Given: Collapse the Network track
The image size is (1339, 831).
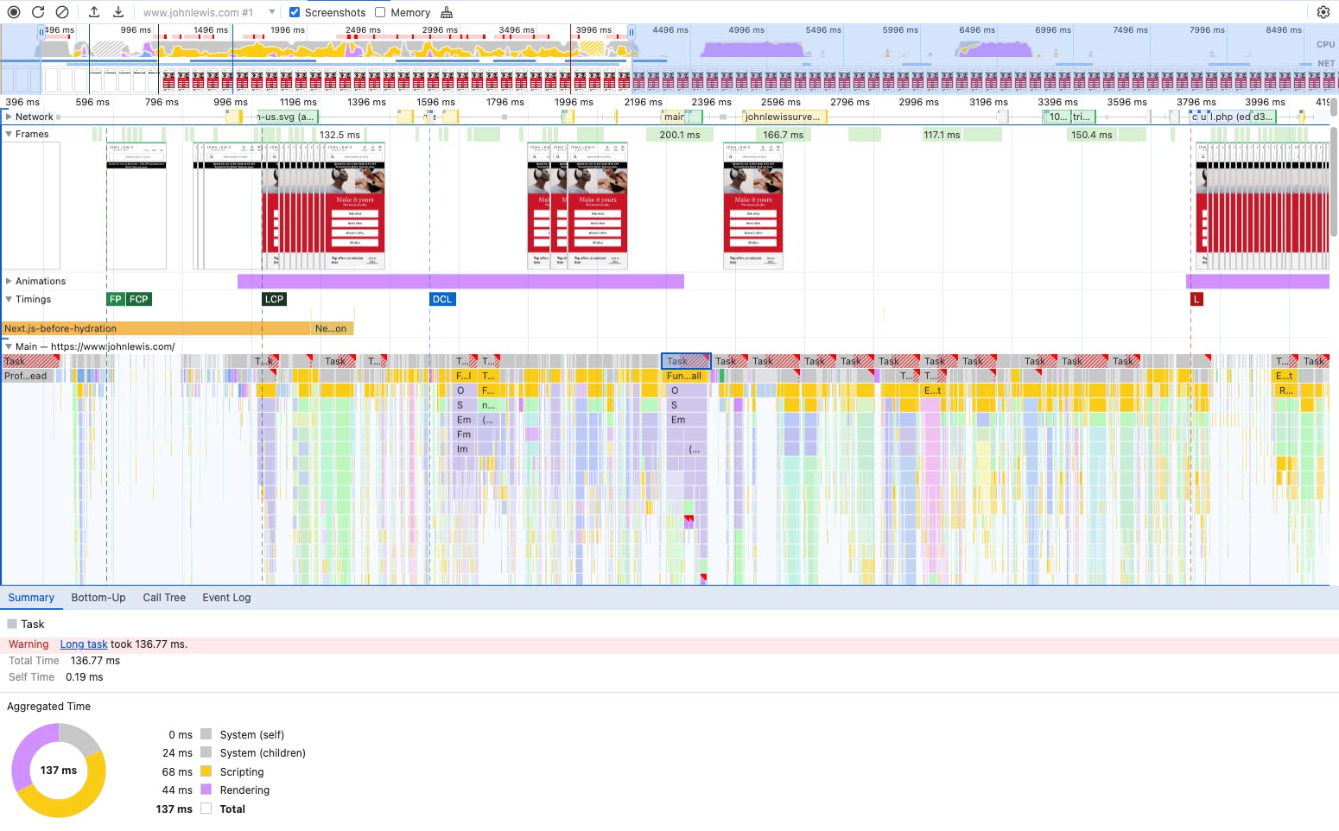Looking at the screenshot, I should [x=9, y=117].
